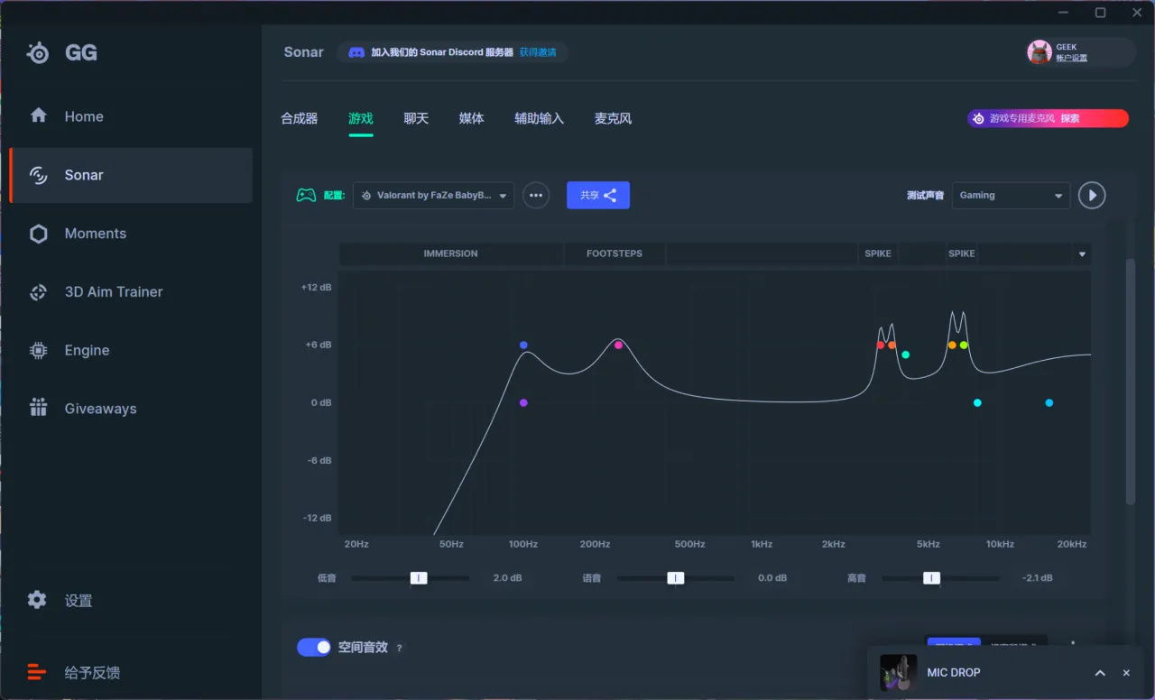Open settings gear in sidebar
This screenshot has width=1155, height=700.
coord(37,600)
